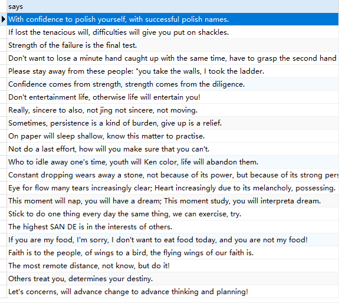Select 'Sometimes, persistence is a kind of burden' row
Image resolution: width=339 pixels, height=303 pixels.
pyautogui.click(x=173, y=123)
